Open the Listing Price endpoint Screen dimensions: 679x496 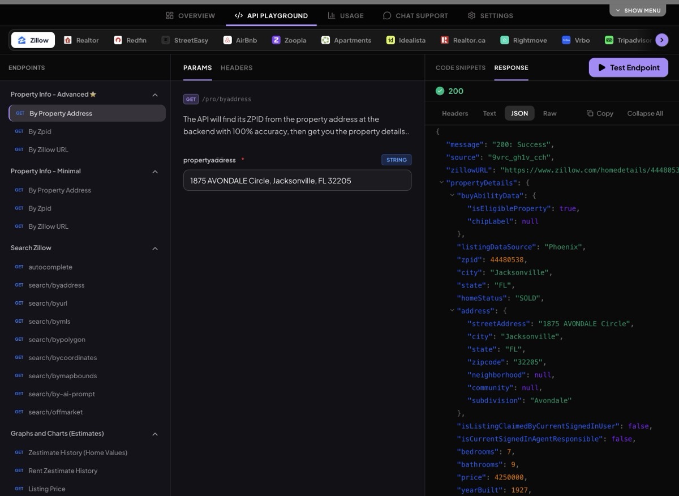pyautogui.click(x=87, y=489)
